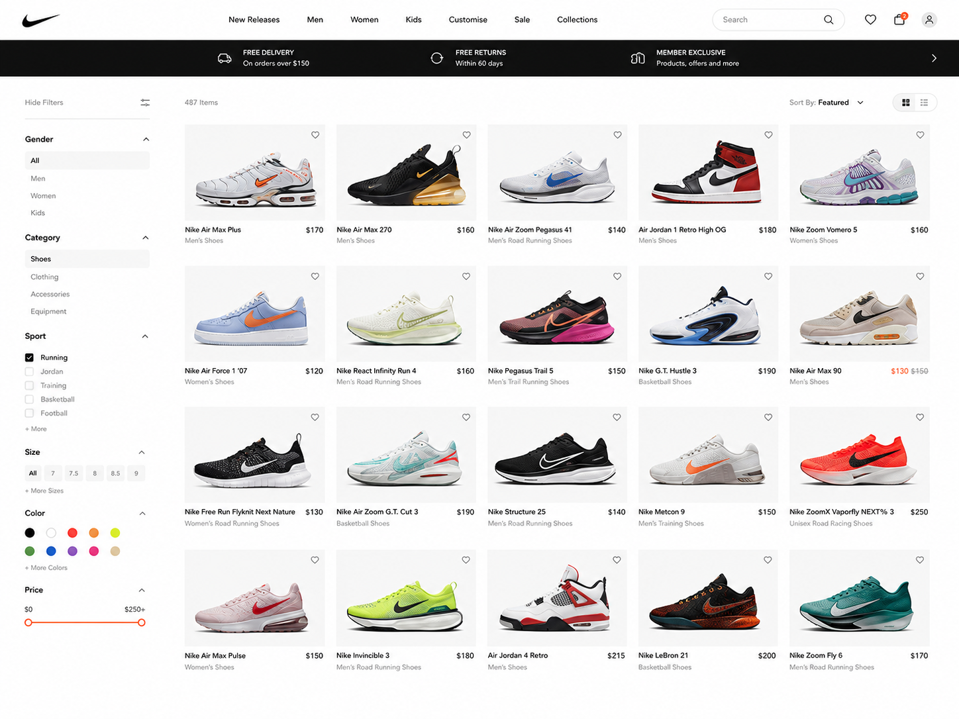Favourite the Nike Metcon 9
This screenshot has height=719, width=959.
pyautogui.click(x=768, y=418)
